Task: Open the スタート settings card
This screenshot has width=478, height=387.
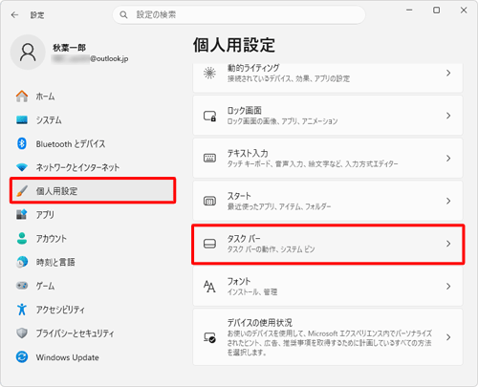Action: click(x=328, y=201)
